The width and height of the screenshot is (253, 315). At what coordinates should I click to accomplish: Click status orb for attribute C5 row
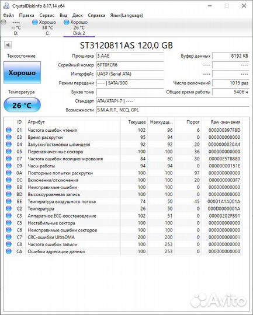[9, 223]
